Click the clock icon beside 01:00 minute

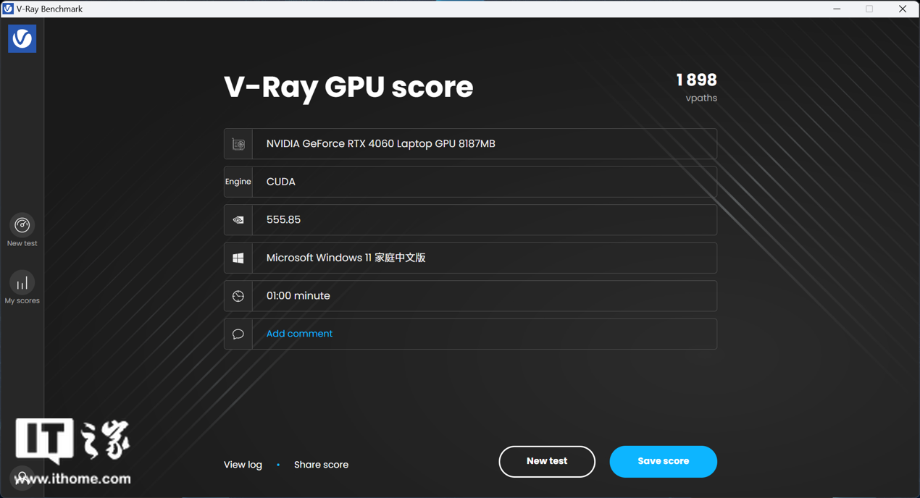click(238, 296)
